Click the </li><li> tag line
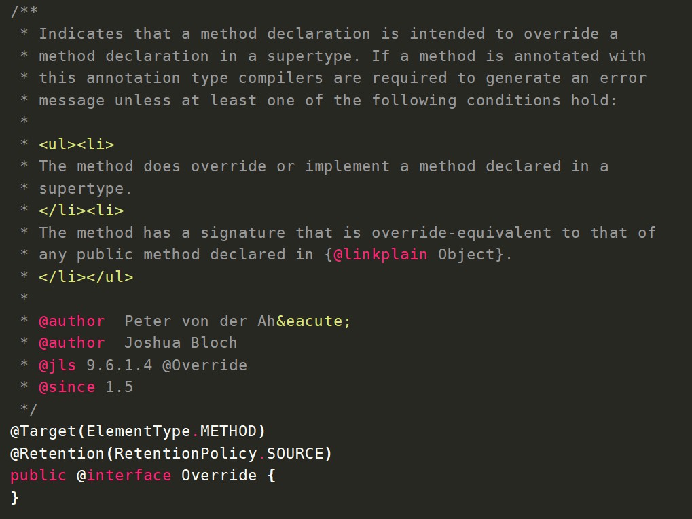 [x=81, y=211]
